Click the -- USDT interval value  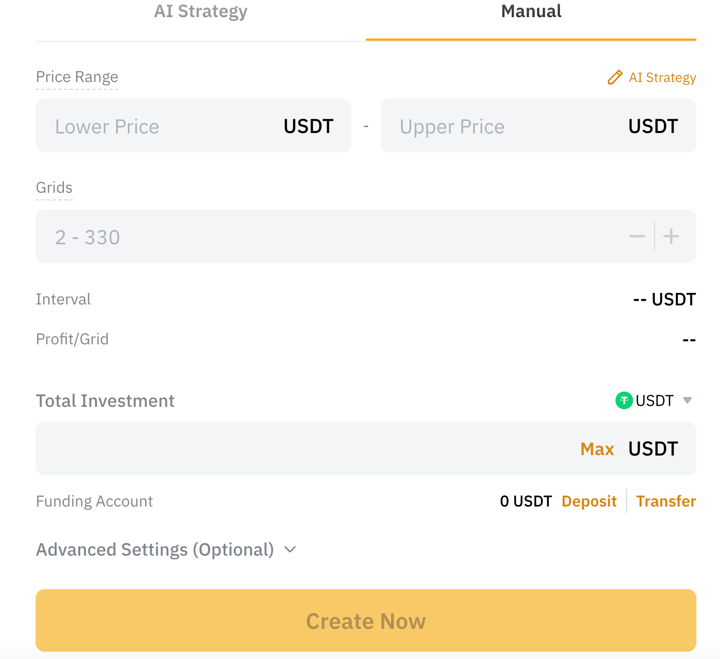click(x=664, y=299)
